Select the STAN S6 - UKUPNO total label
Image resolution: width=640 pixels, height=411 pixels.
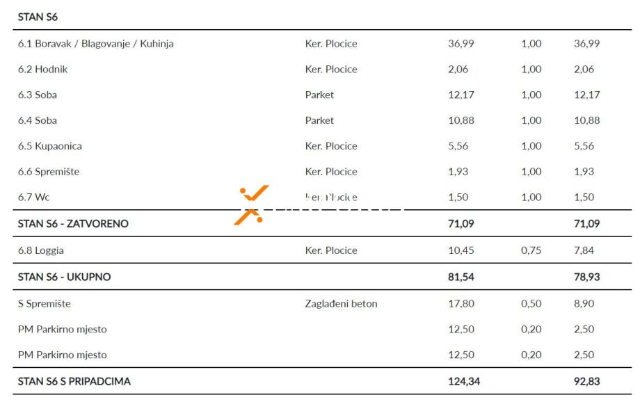[64, 277]
